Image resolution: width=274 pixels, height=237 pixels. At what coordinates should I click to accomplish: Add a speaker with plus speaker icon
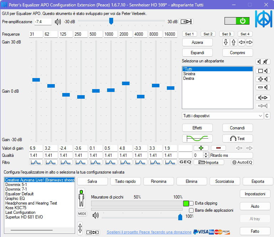point(263,79)
